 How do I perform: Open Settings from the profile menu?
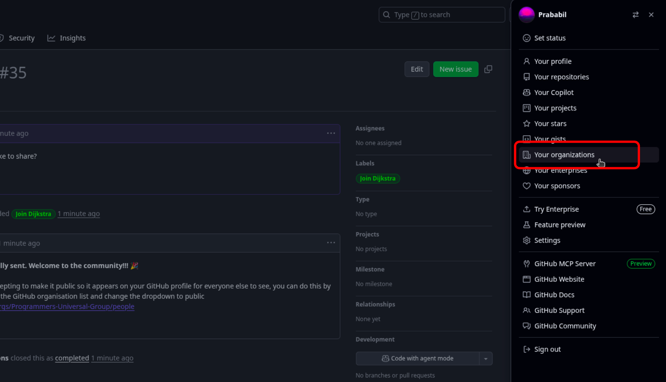pyautogui.click(x=547, y=240)
